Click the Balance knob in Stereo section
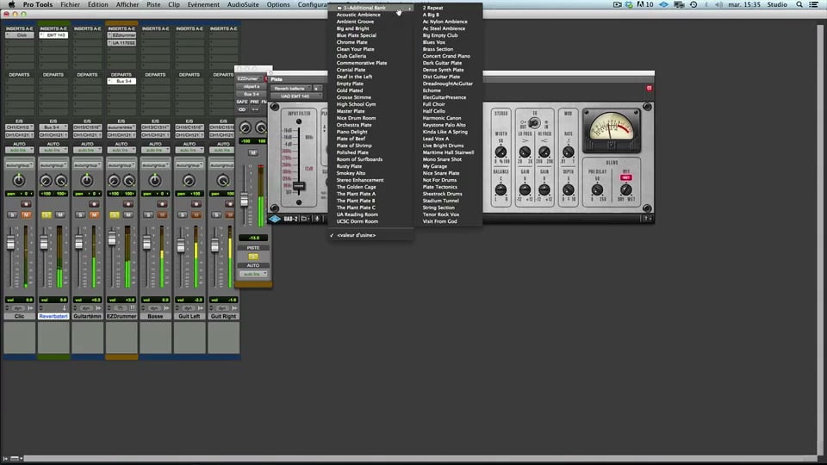 [501, 189]
